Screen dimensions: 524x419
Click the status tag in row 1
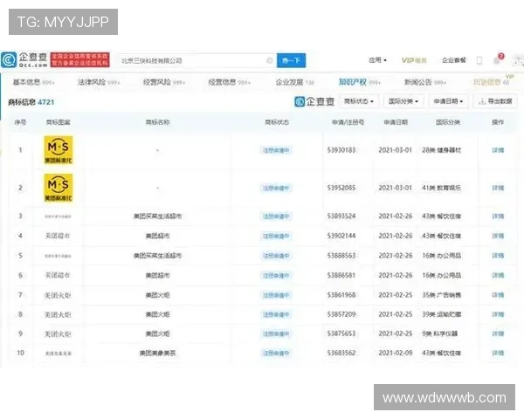(276, 150)
